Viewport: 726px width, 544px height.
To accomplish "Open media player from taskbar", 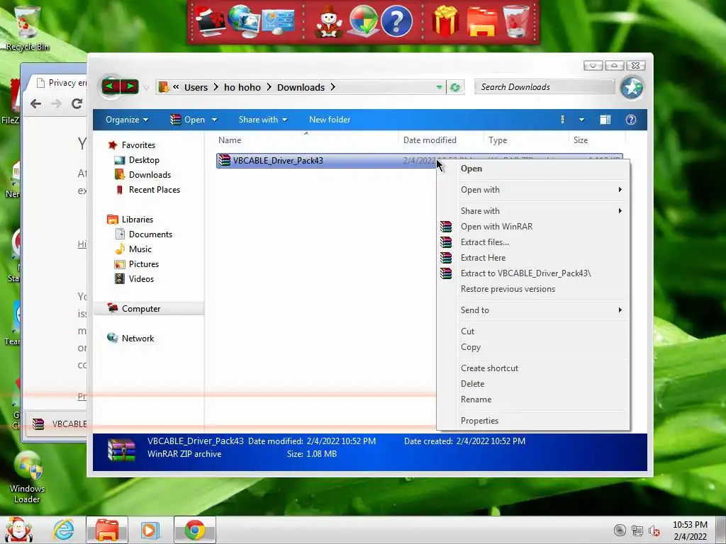I will tap(149, 530).
